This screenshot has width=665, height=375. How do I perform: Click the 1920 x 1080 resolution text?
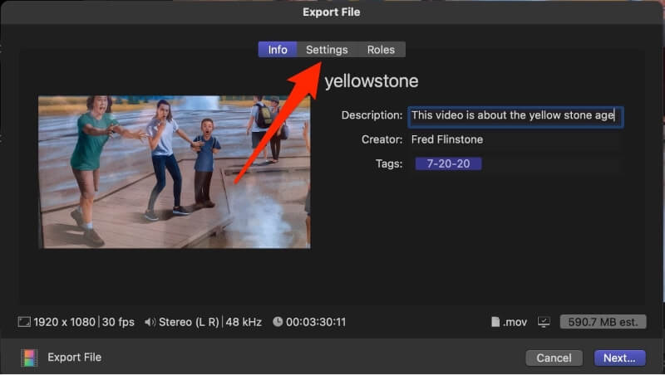[65, 322]
